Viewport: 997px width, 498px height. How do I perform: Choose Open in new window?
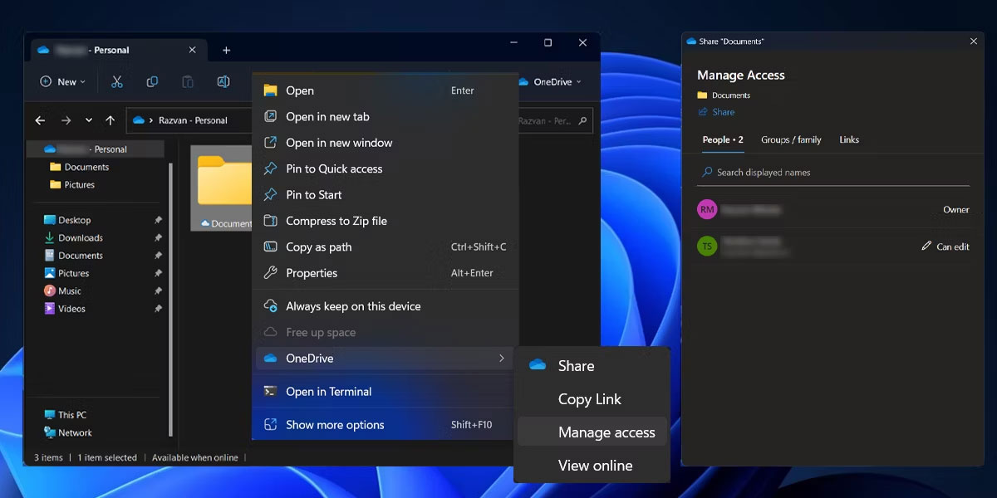(386, 143)
